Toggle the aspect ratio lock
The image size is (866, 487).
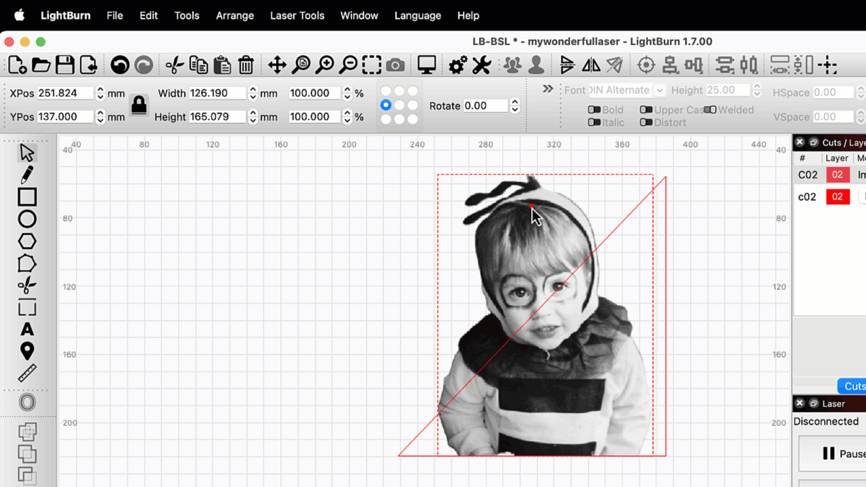pos(139,105)
